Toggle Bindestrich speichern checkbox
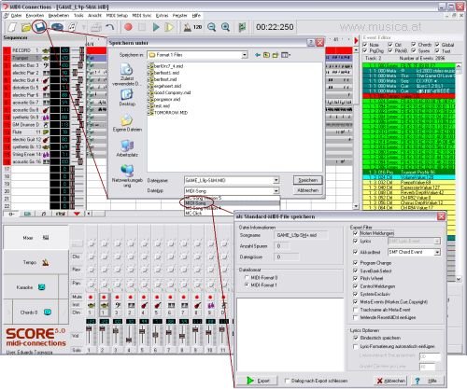Viewport: 467px width, 389px height. tap(356, 338)
